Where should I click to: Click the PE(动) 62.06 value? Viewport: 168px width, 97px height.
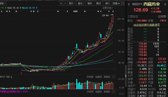point(163,89)
